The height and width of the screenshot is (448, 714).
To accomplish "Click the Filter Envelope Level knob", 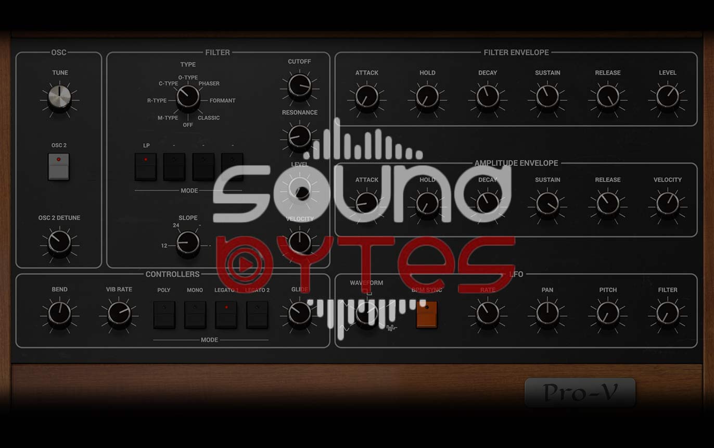I will point(668,97).
